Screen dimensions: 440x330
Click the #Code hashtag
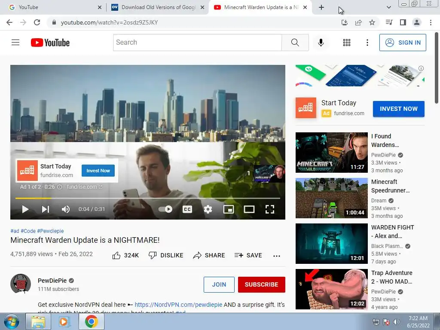point(28,231)
